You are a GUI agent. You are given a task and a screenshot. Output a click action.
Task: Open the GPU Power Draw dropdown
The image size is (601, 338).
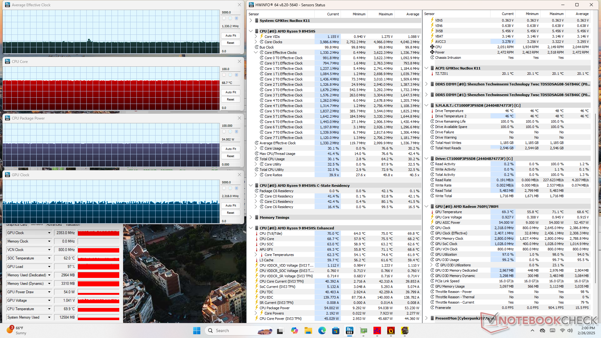click(x=49, y=292)
